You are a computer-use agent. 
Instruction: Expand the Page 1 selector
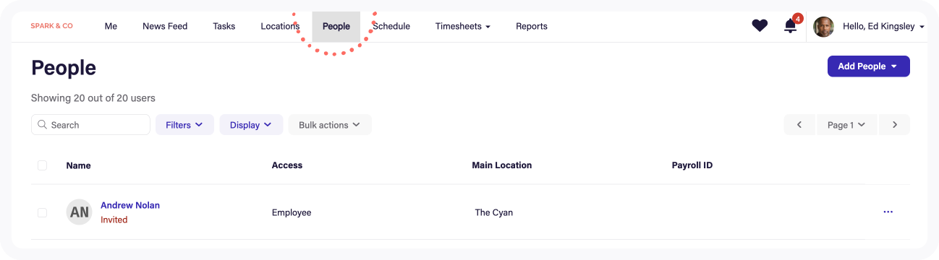[846, 125]
